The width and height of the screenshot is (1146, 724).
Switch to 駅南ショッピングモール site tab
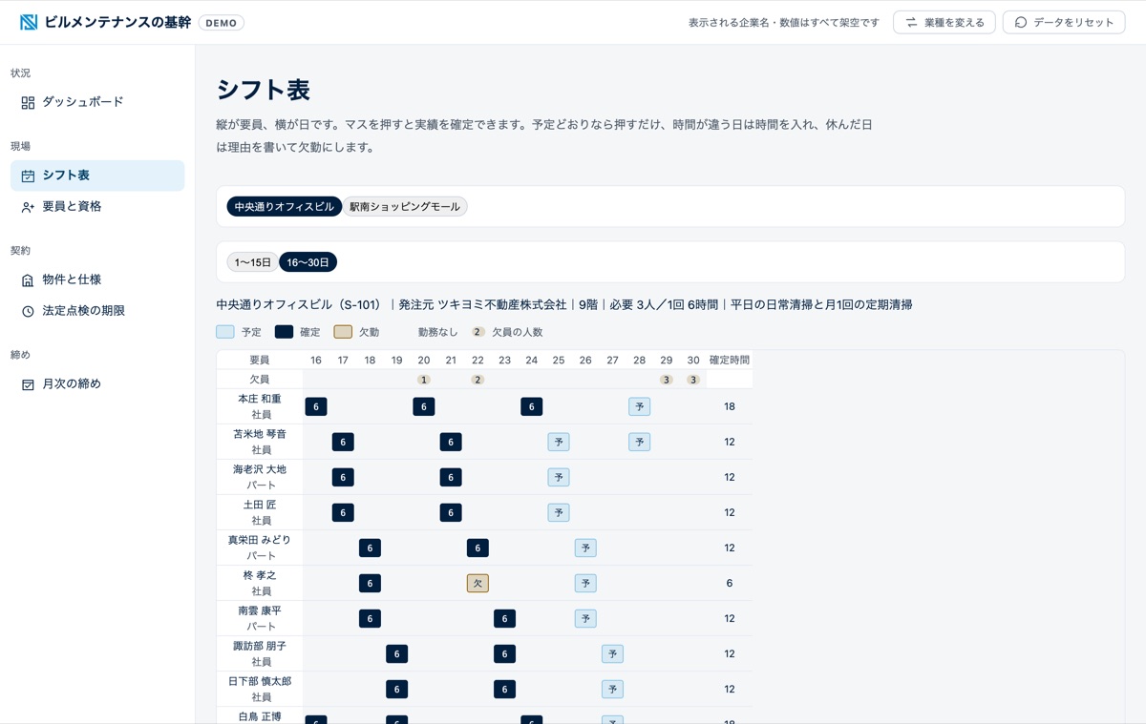point(405,206)
